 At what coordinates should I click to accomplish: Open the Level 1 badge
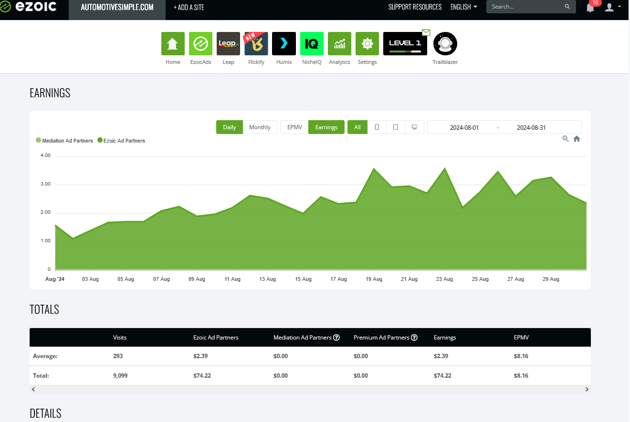point(405,44)
